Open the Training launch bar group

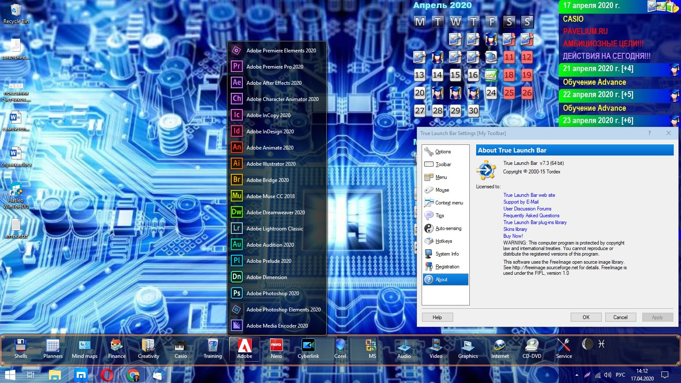click(x=213, y=349)
